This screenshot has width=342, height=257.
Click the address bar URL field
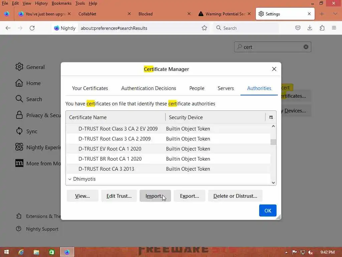point(140,28)
